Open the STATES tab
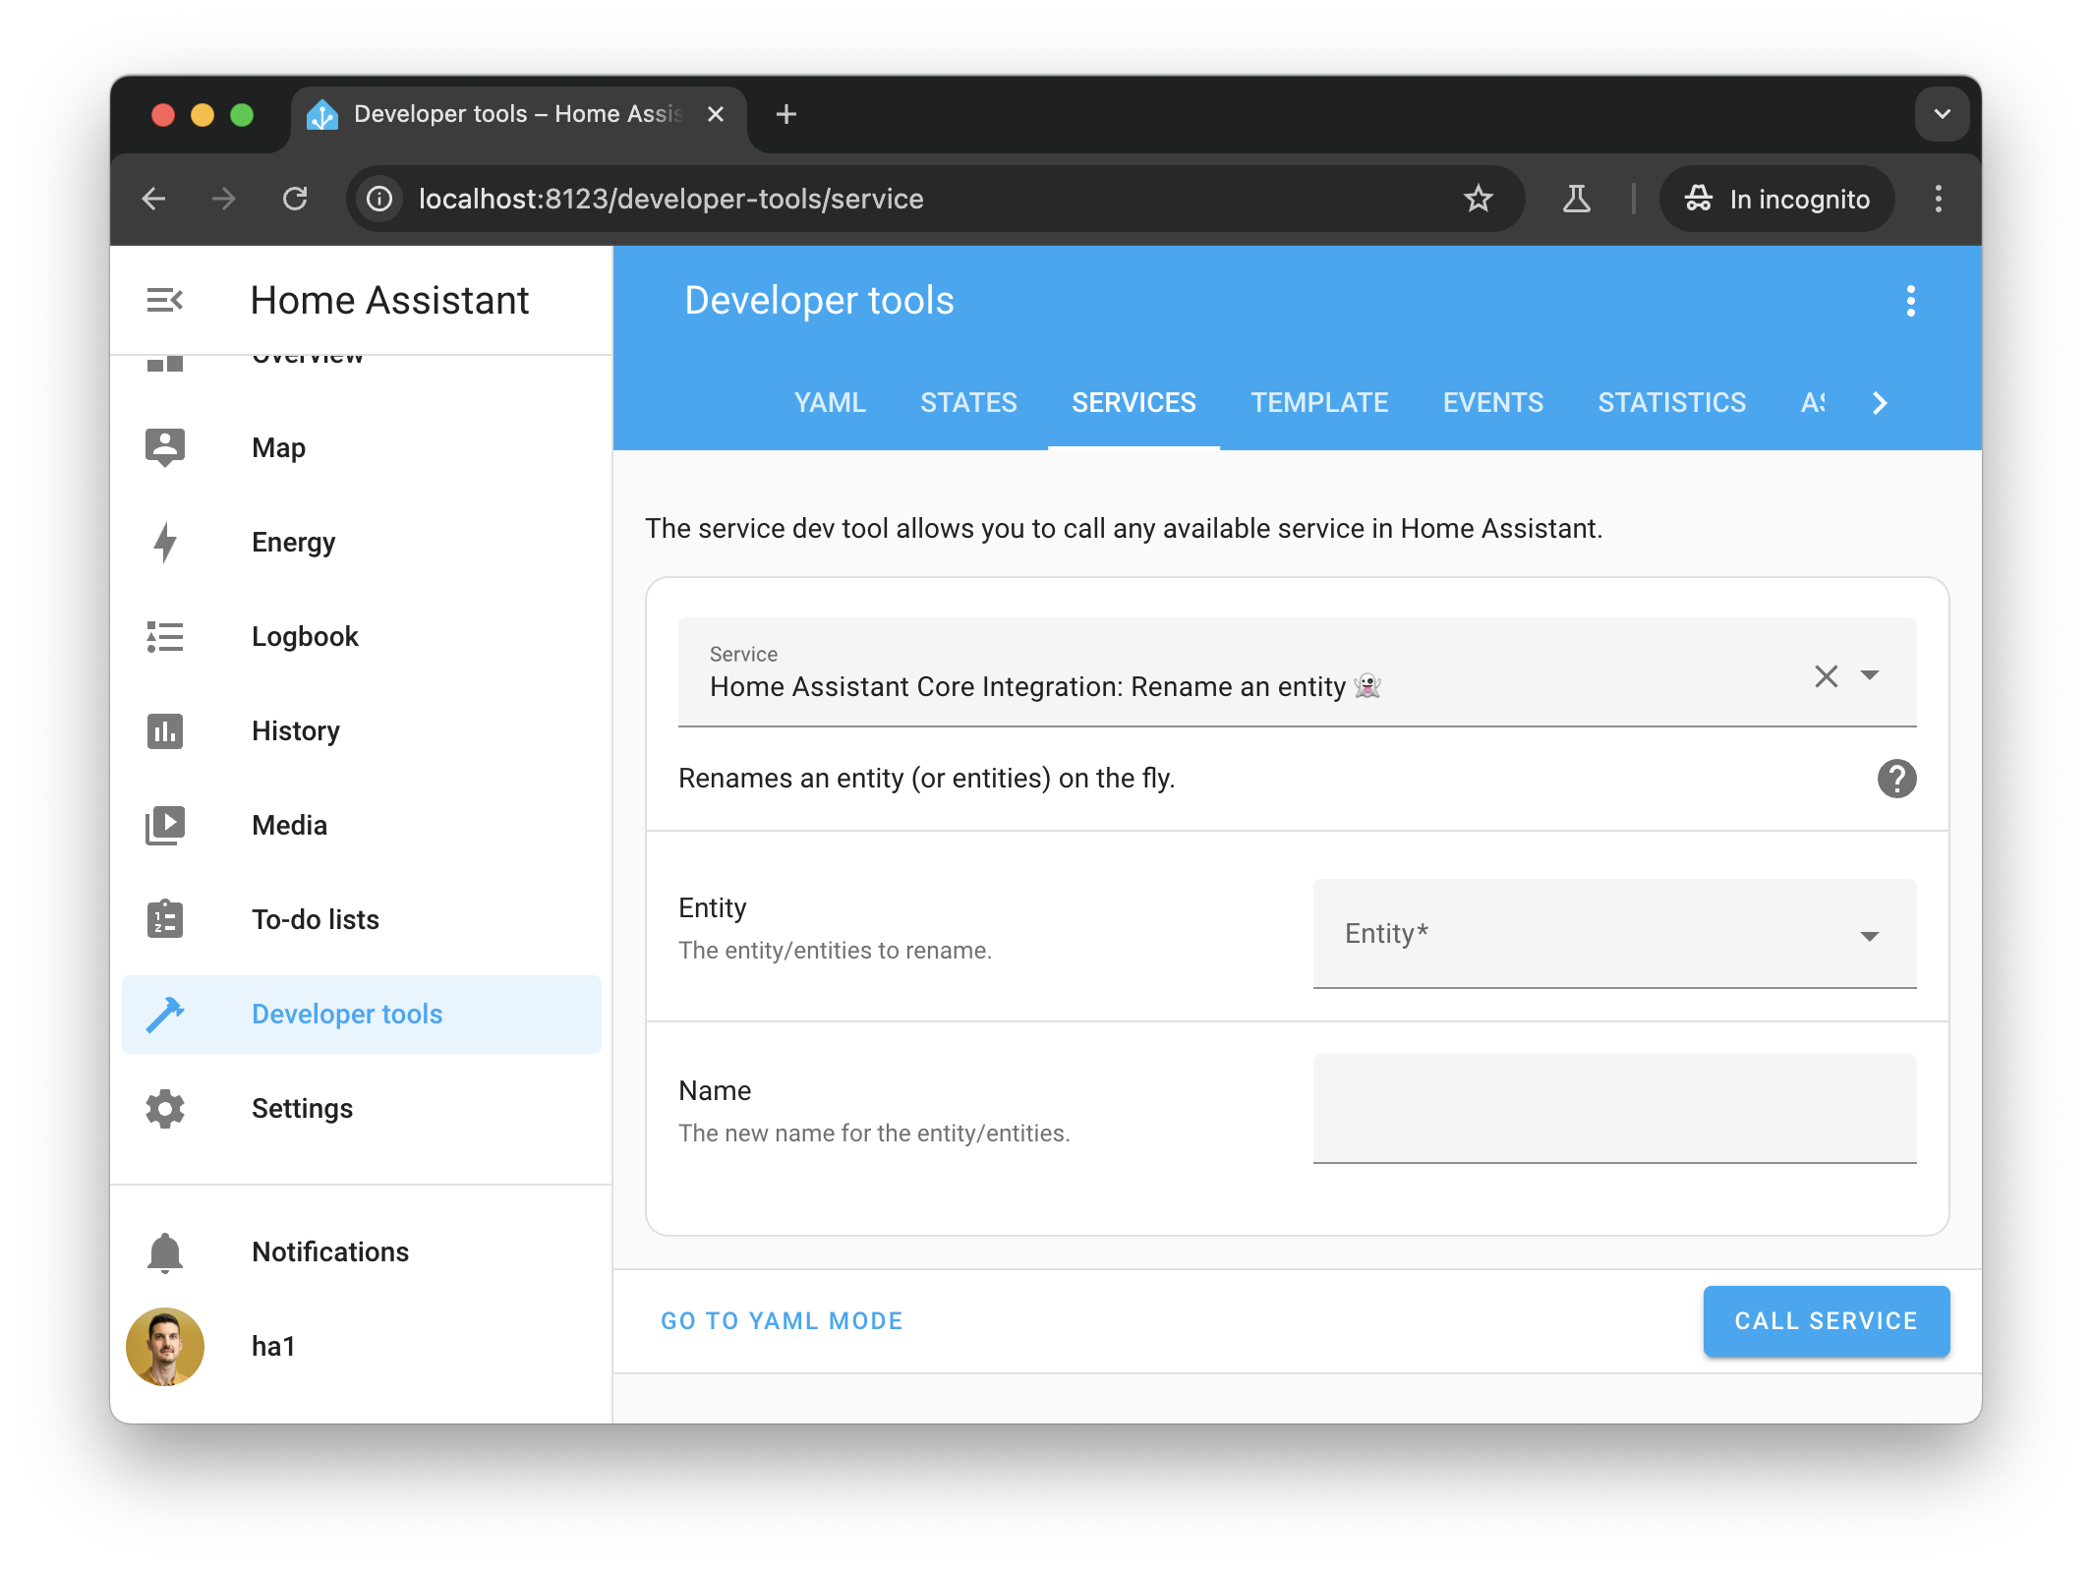Viewport: 2092px width, 1569px height. [x=968, y=402]
